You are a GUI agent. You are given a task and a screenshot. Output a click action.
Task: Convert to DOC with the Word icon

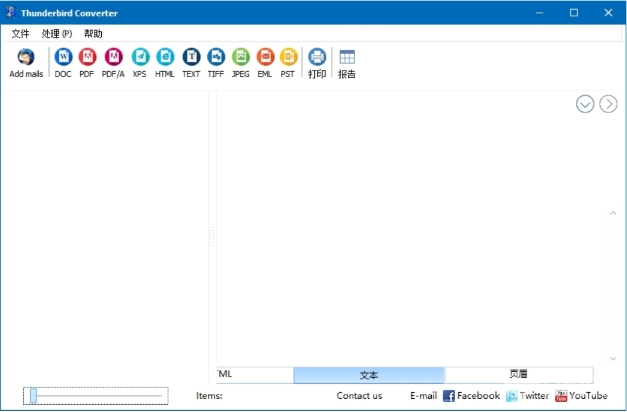(x=63, y=57)
